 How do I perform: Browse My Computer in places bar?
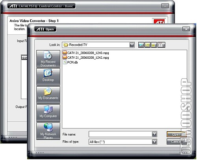pos(48,113)
